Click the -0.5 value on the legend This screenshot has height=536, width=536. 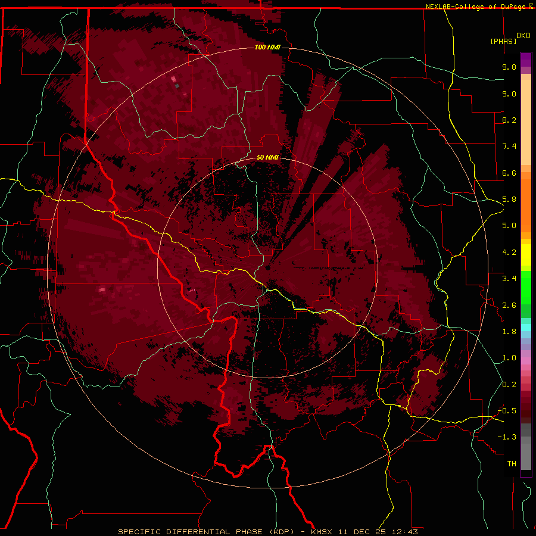[x=507, y=411]
